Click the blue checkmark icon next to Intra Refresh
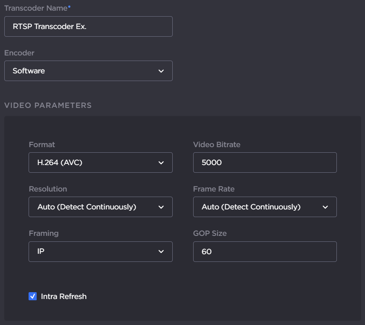 (x=32, y=296)
